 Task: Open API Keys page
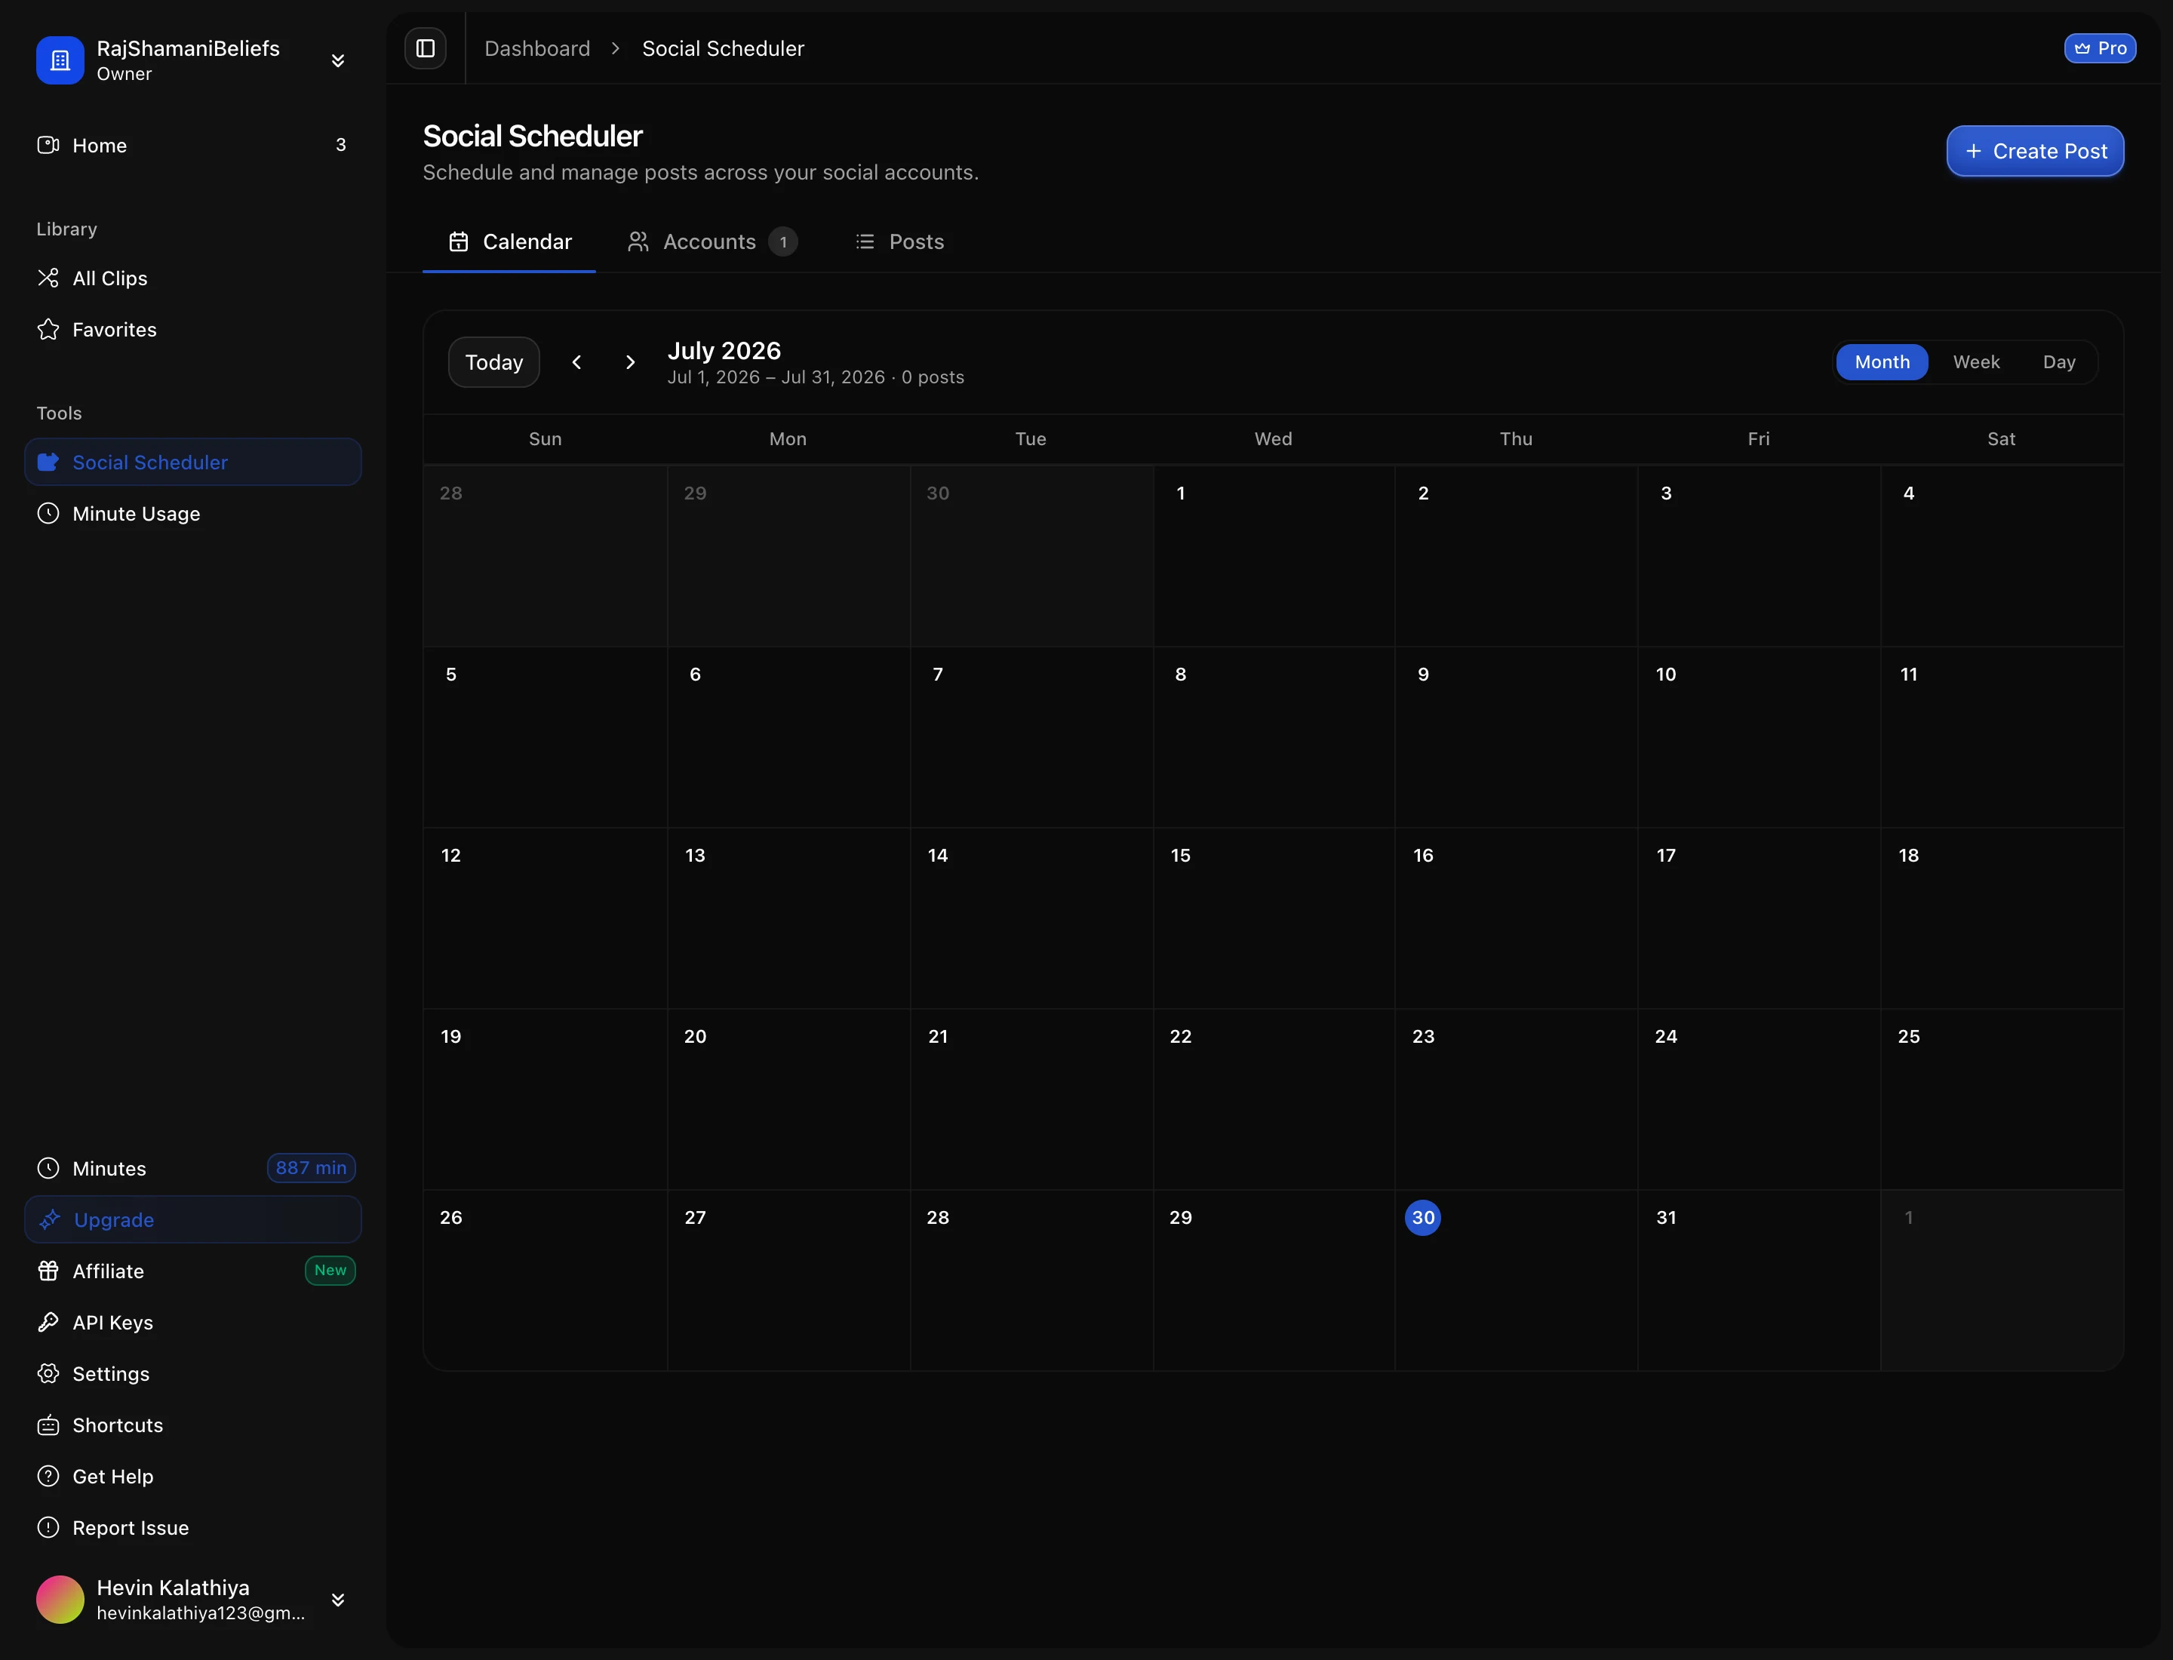[x=192, y=1323]
